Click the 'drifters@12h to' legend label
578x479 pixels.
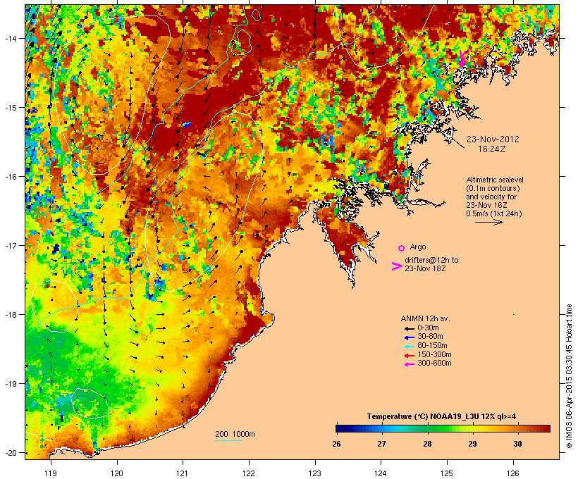431,260
